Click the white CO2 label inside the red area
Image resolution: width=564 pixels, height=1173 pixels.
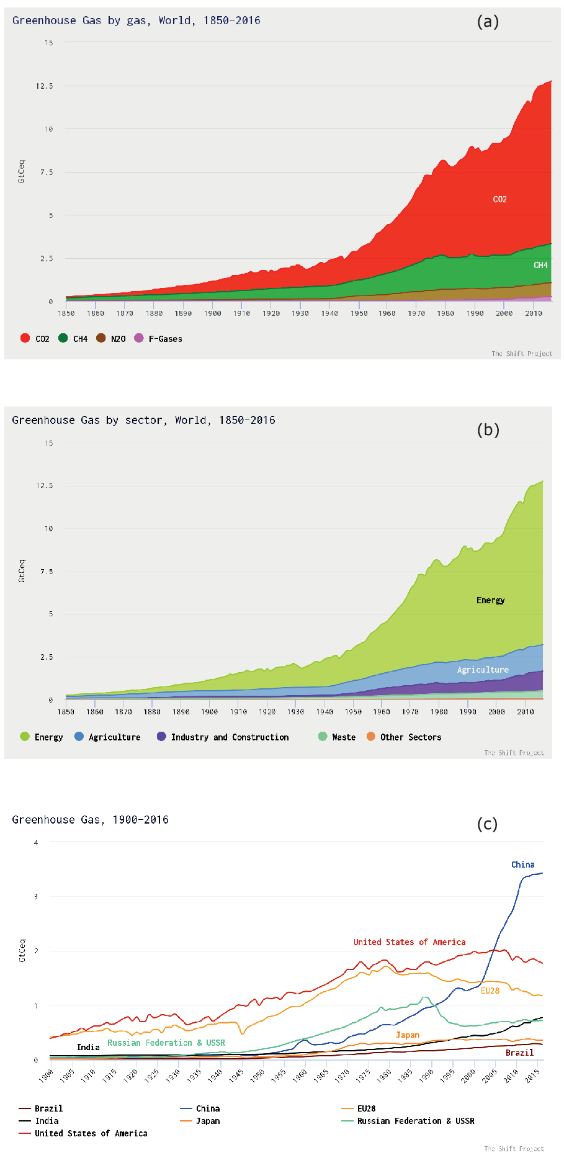[x=499, y=199]
